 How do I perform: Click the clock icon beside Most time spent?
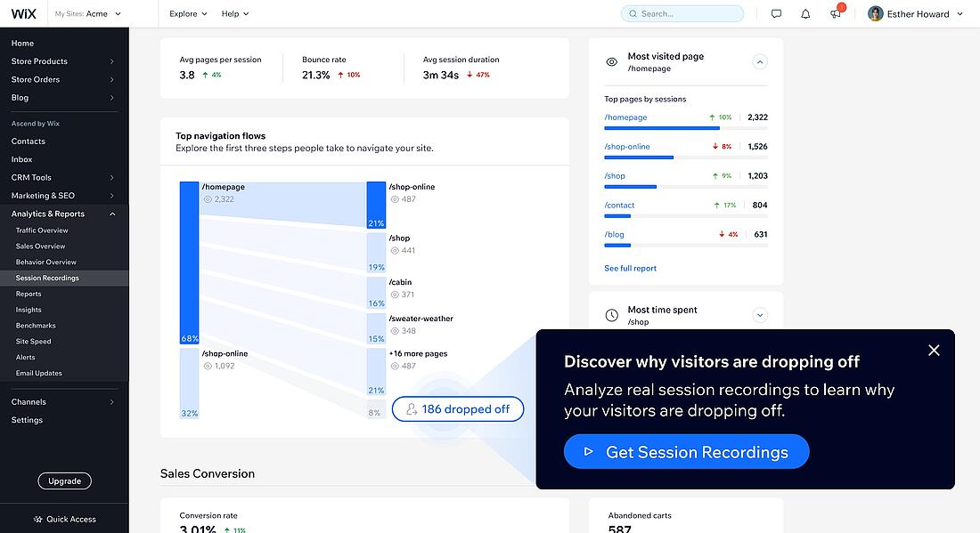click(x=612, y=315)
